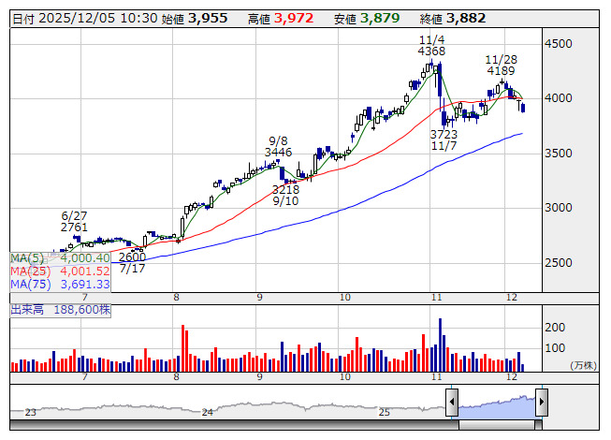
Task: Click the tallest red volume bar in August
Action: point(182,348)
